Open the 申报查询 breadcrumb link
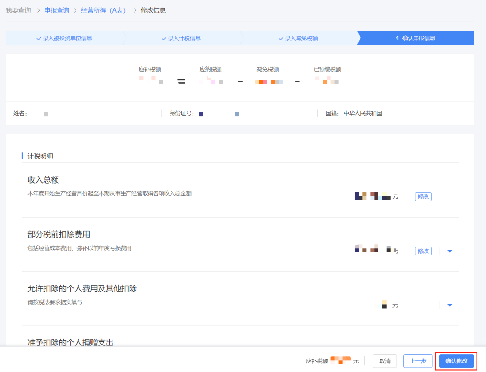486x372 pixels. (57, 10)
